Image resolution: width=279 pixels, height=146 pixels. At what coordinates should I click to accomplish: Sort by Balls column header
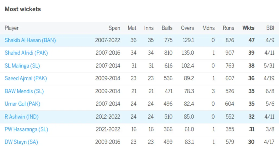(x=167, y=28)
